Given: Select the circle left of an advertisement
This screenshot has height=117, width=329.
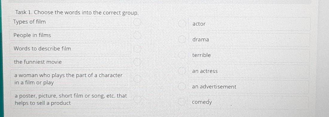Looking at the screenshot, I should tap(182, 87).
